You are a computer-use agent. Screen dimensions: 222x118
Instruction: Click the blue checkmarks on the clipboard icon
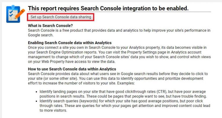click(x=11, y=13)
